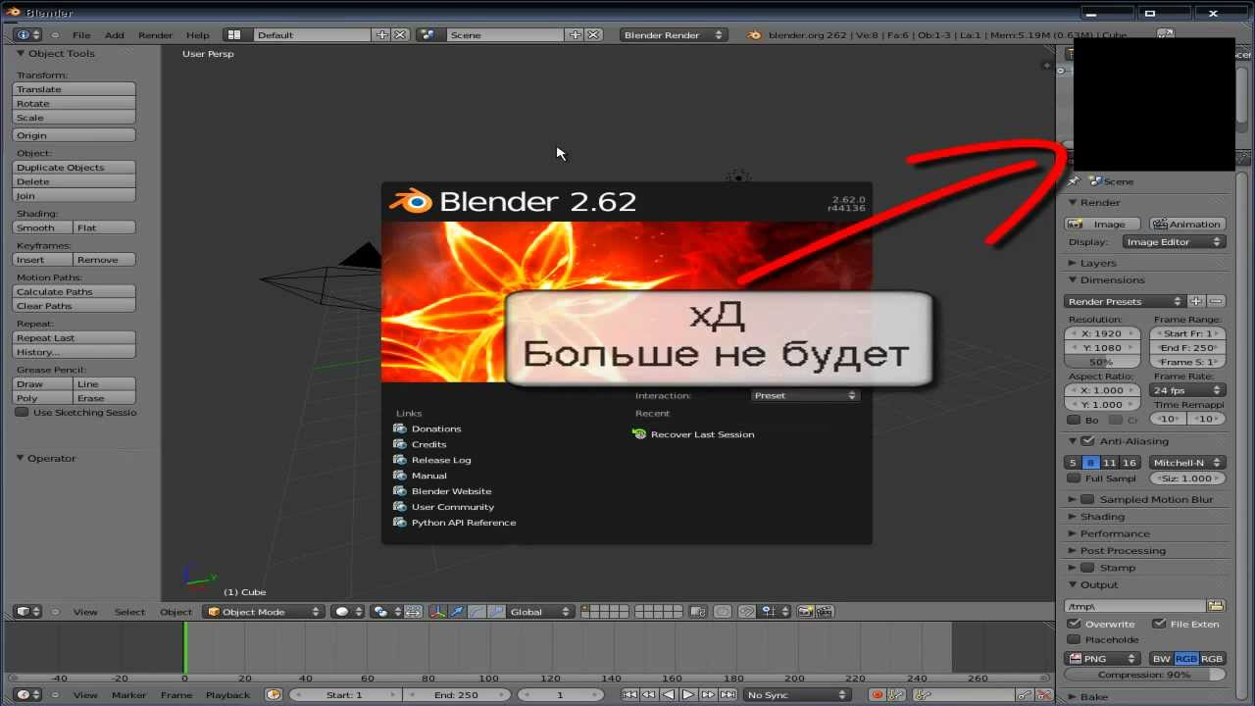This screenshot has width=1255, height=706.
Task: Open the Blender Render engine dropdown
Action: [673, 34]
